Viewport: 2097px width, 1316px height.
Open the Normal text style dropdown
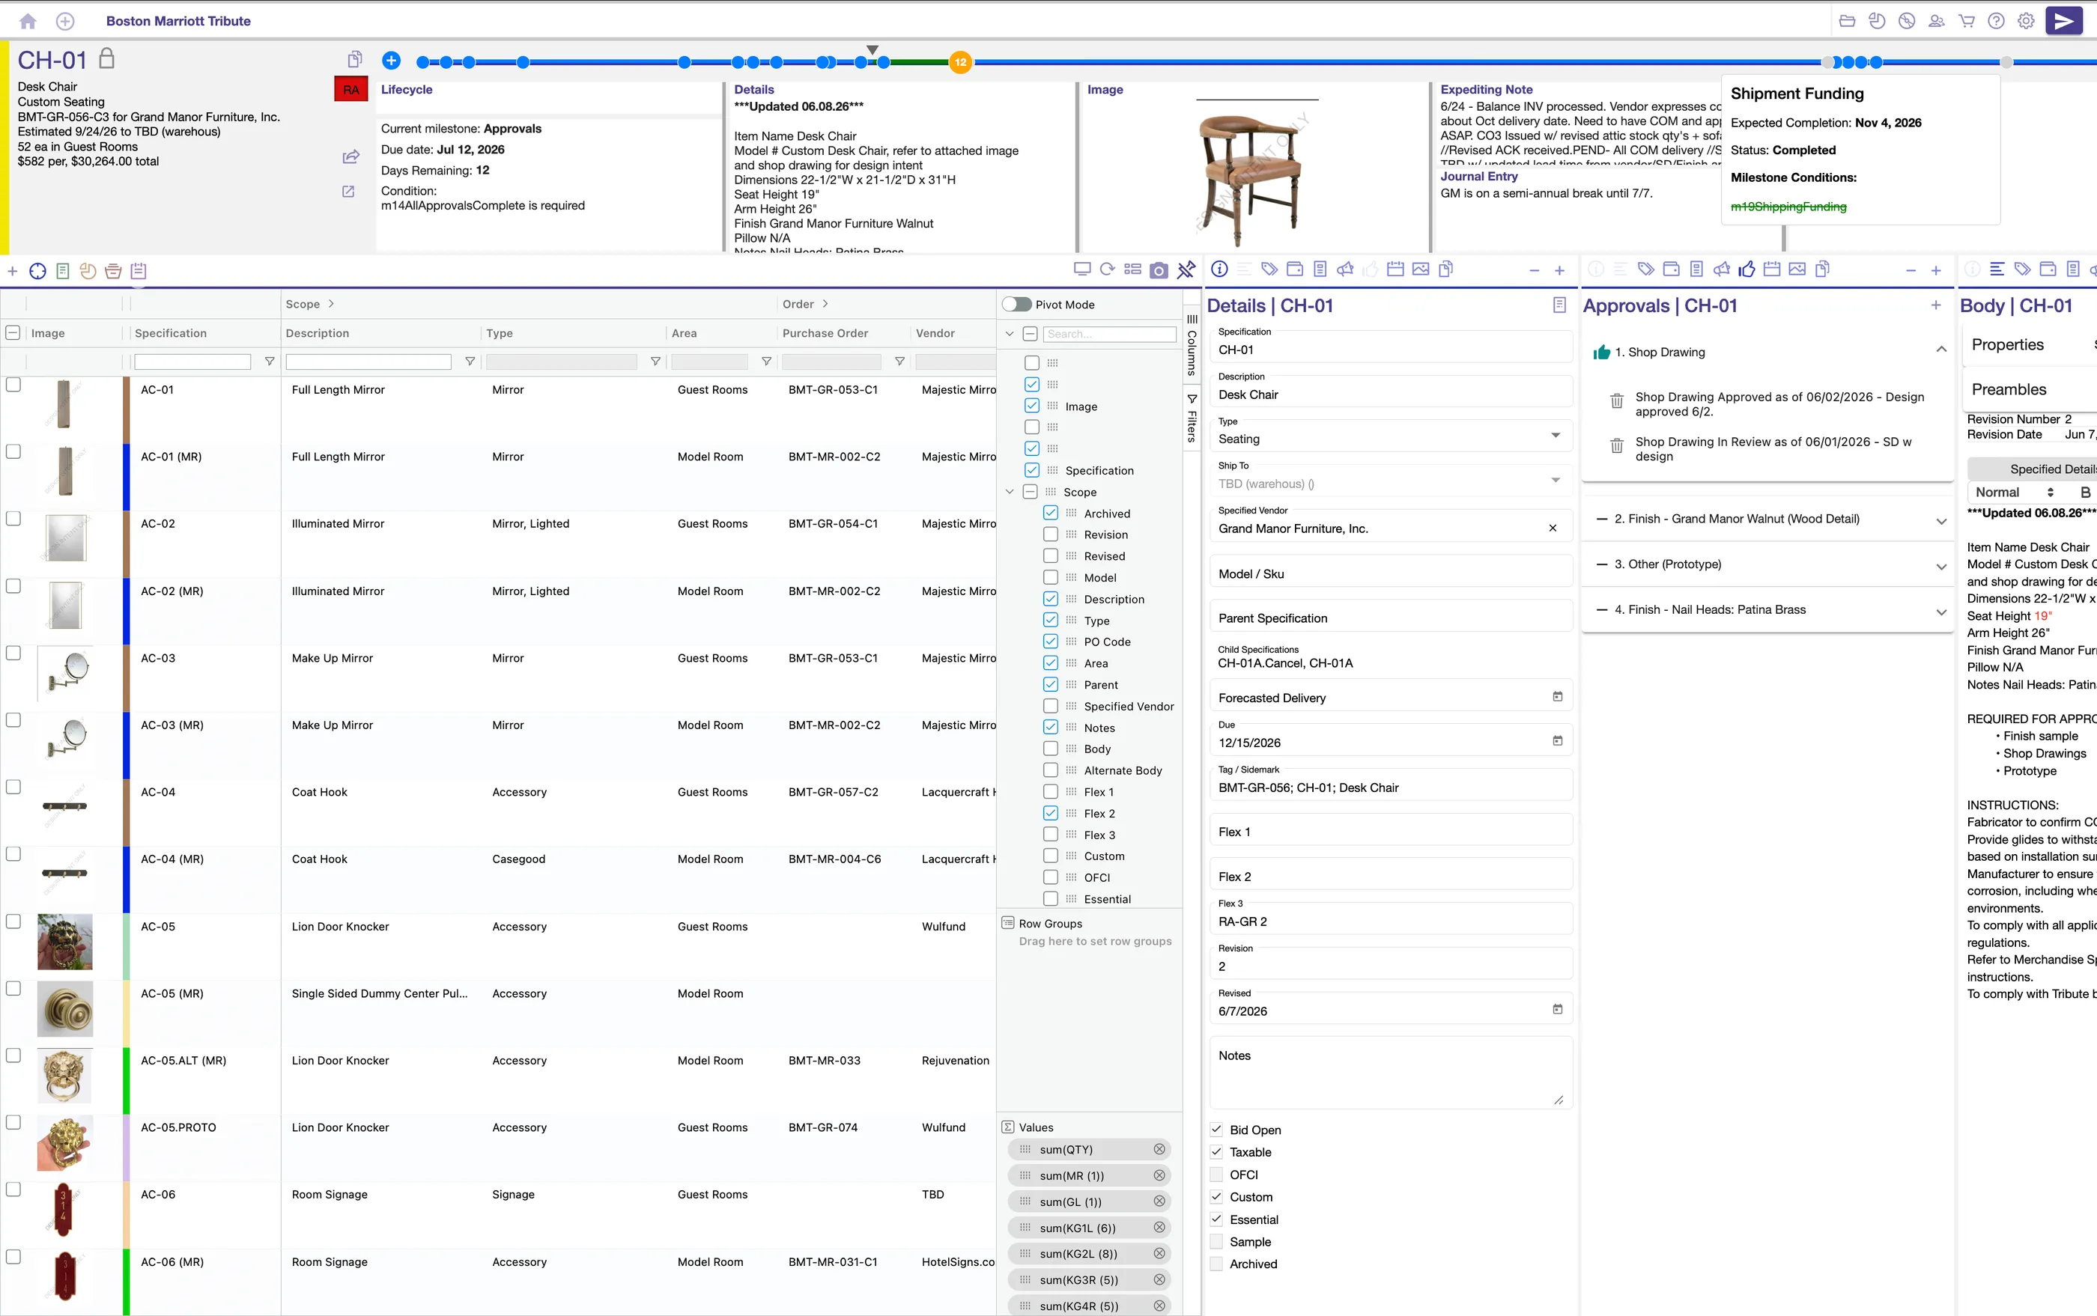coord(2015,492)
